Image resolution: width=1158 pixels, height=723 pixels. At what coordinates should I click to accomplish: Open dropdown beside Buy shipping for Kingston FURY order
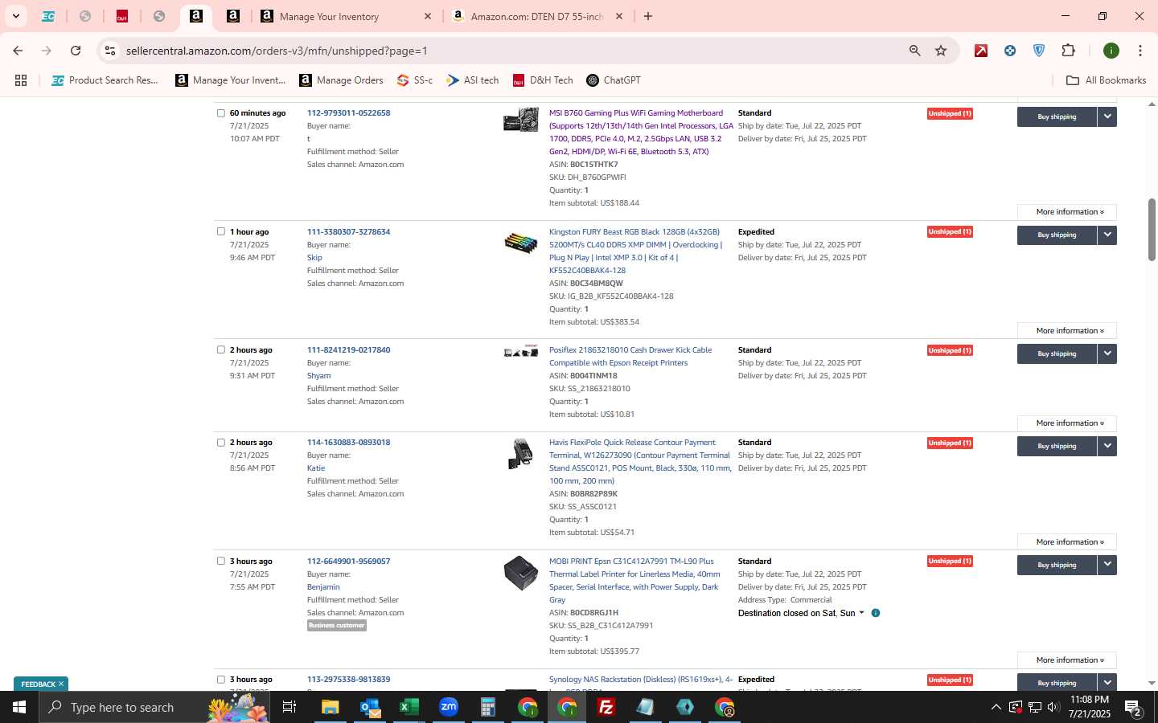[x=1107, y=235]
